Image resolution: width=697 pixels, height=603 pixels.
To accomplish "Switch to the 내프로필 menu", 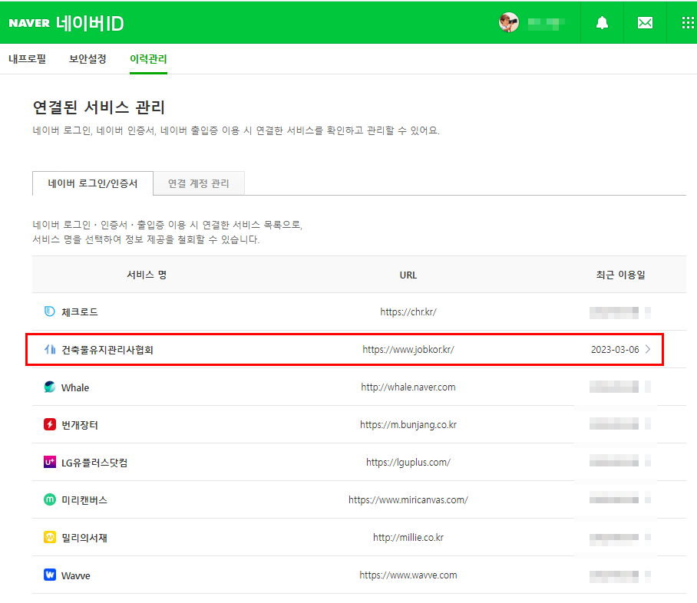I will 27,58.
